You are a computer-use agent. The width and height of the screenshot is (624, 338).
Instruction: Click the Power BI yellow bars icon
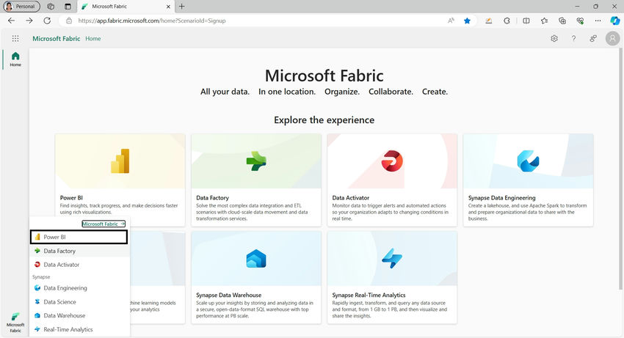coord(120,161)
